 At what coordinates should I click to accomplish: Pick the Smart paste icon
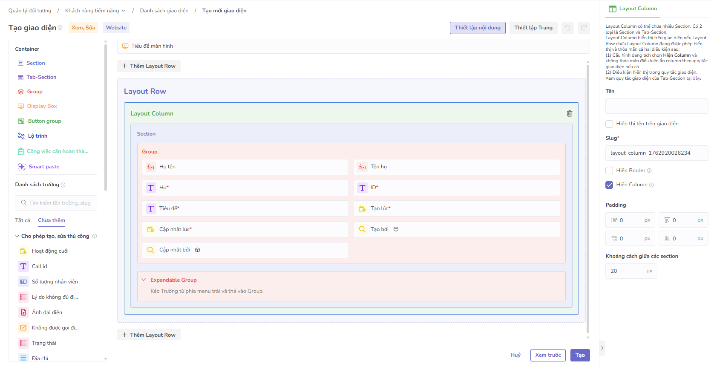tap(22, 167)
